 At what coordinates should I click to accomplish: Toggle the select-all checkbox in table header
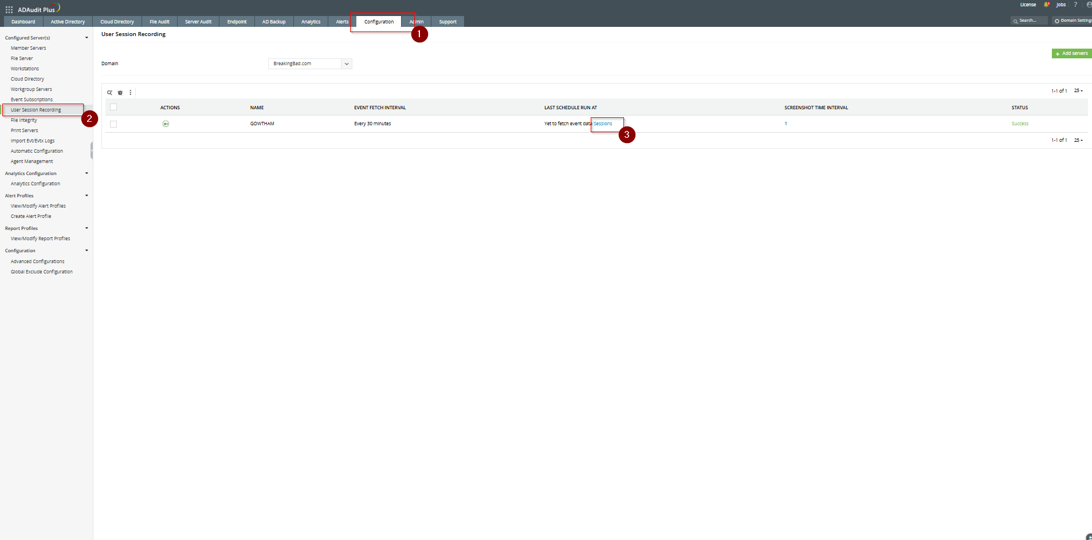pos(113,107)
